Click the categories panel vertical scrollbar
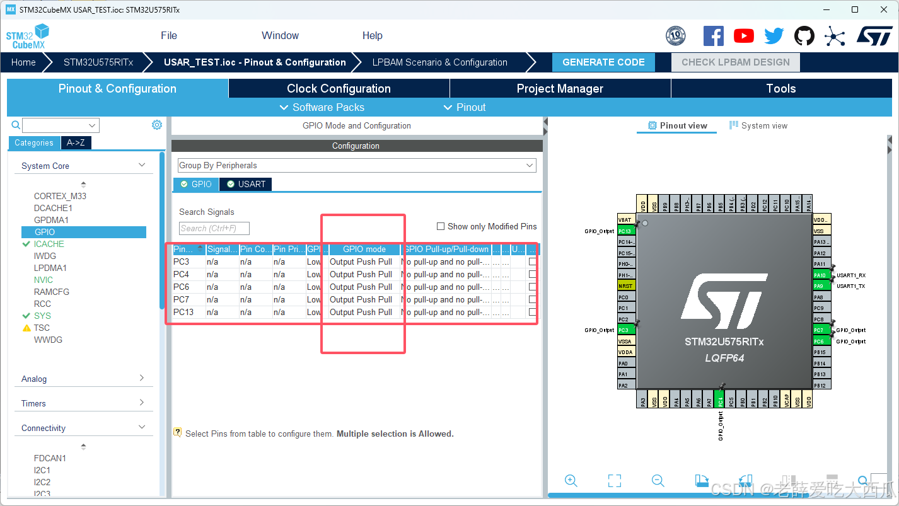This screenshot has width=899, height=506. pyautogui.click(x=163, y=230)
